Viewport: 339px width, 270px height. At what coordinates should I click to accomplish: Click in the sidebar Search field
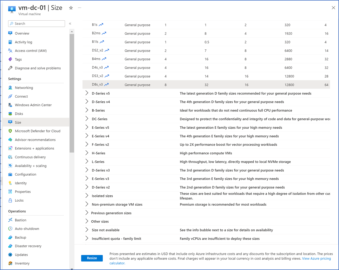click(37, 24)
